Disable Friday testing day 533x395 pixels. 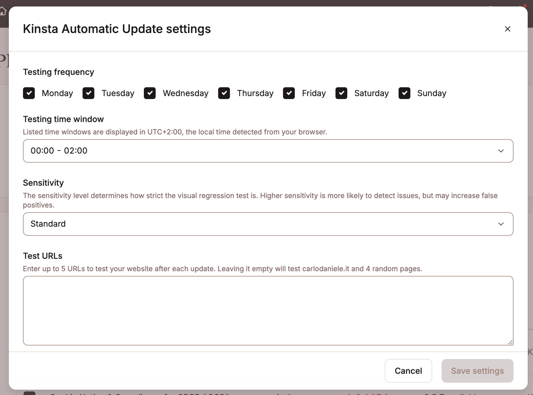[289, 93]
